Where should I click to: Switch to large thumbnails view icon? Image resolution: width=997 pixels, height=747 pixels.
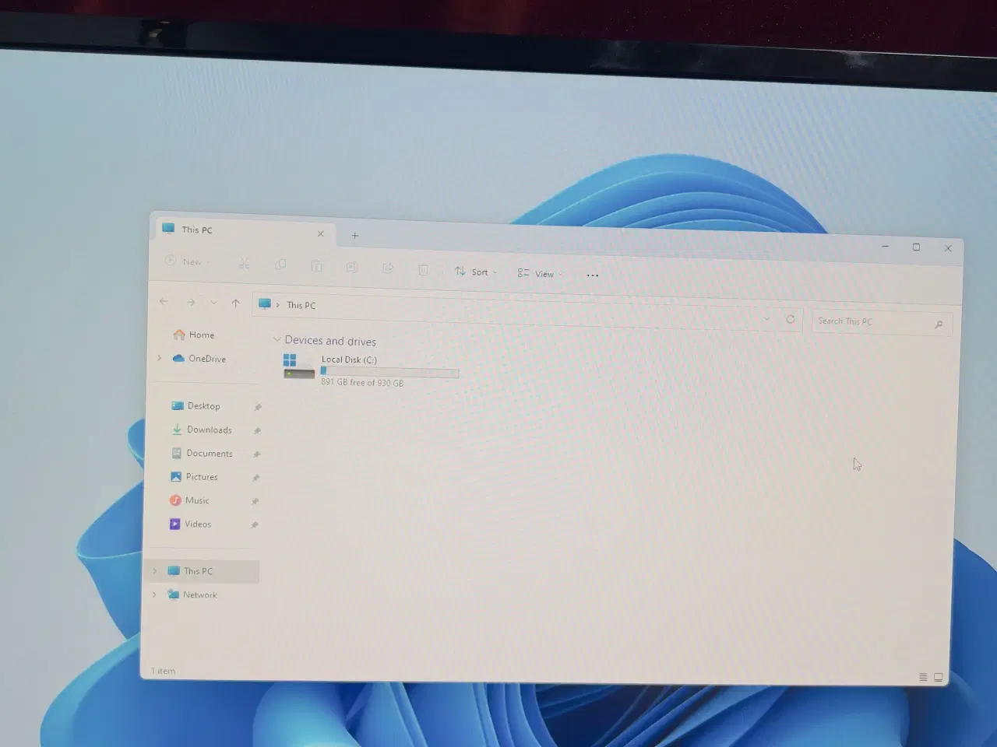point(938,677)
